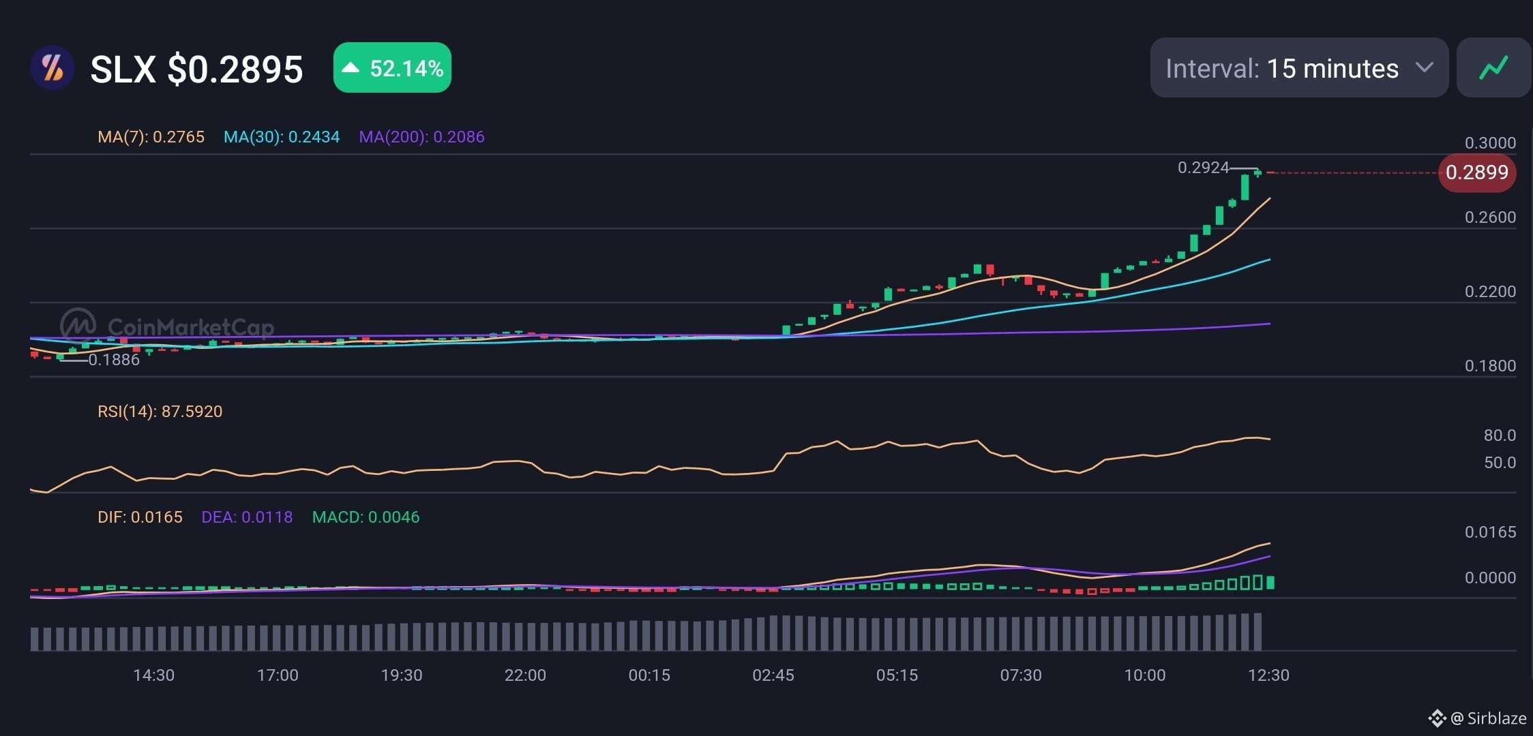Click the 12:30 time axis label
Image resolution: width=1533 pixels, height=736 pixels.
1268,675
